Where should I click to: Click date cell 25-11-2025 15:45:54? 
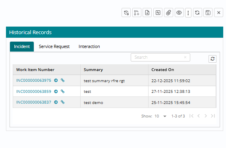point(182,102)
